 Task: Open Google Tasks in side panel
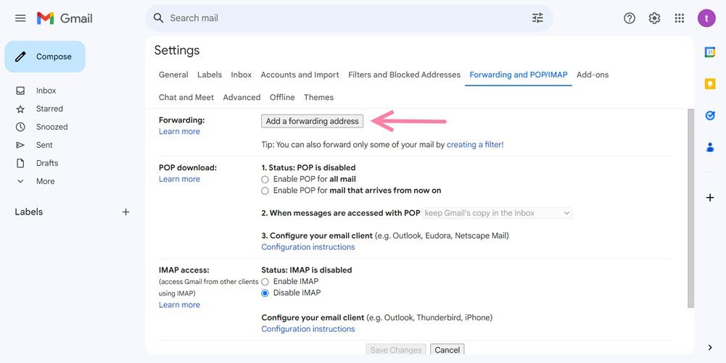click(x=710, y=115)
